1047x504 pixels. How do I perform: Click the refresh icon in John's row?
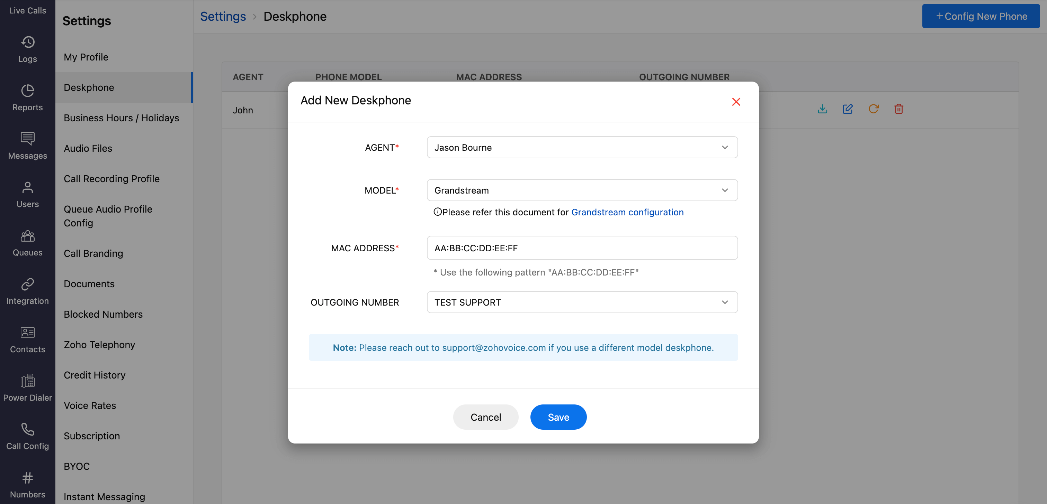(874, 109)
